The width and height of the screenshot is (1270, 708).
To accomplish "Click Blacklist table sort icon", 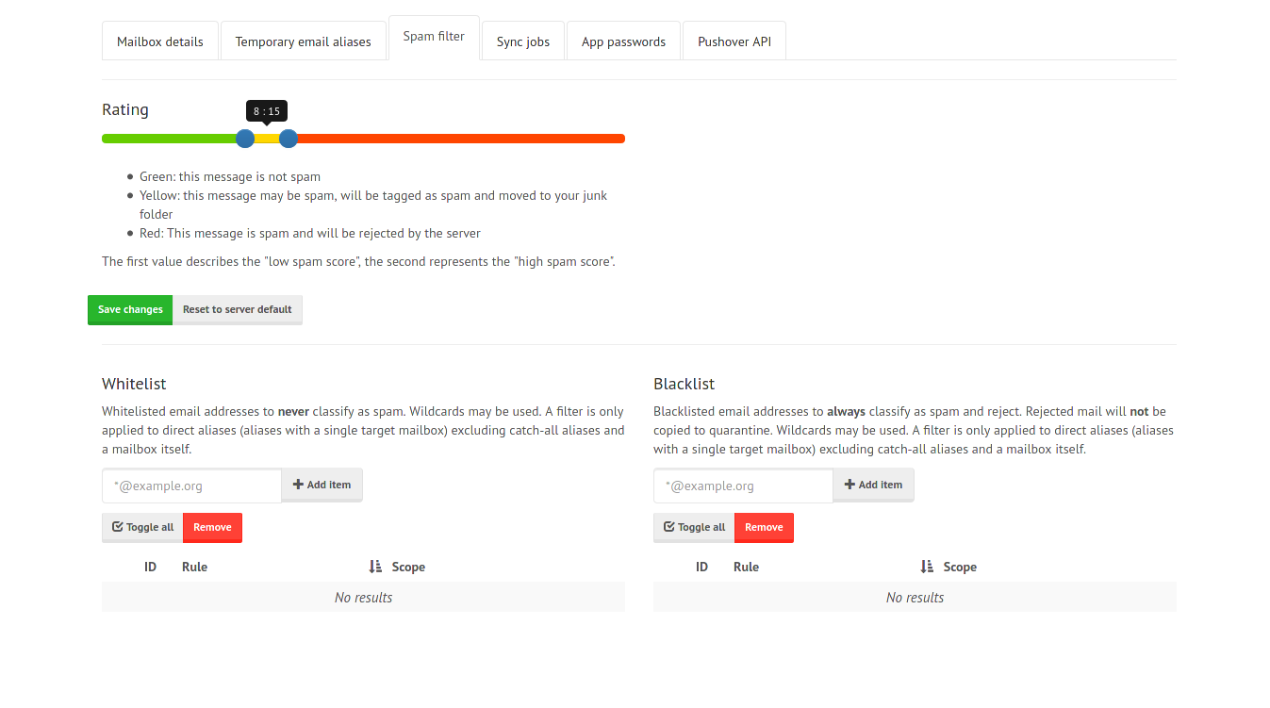I will (x=927, y=567).
